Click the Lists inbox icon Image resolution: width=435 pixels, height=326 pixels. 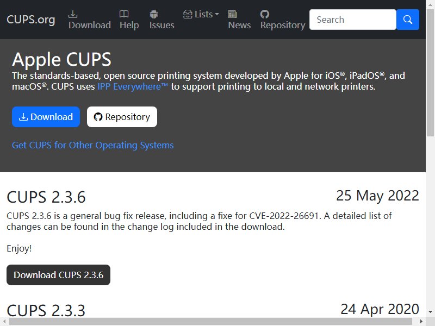coord(188,14)
